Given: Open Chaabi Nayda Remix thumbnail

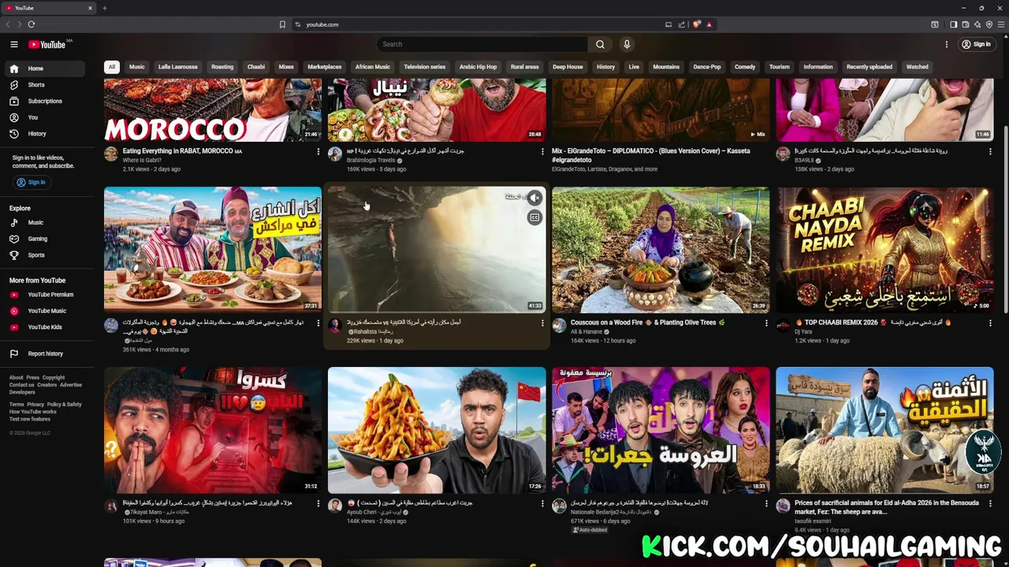Looking at the screenshot, I should pos(884,250).
